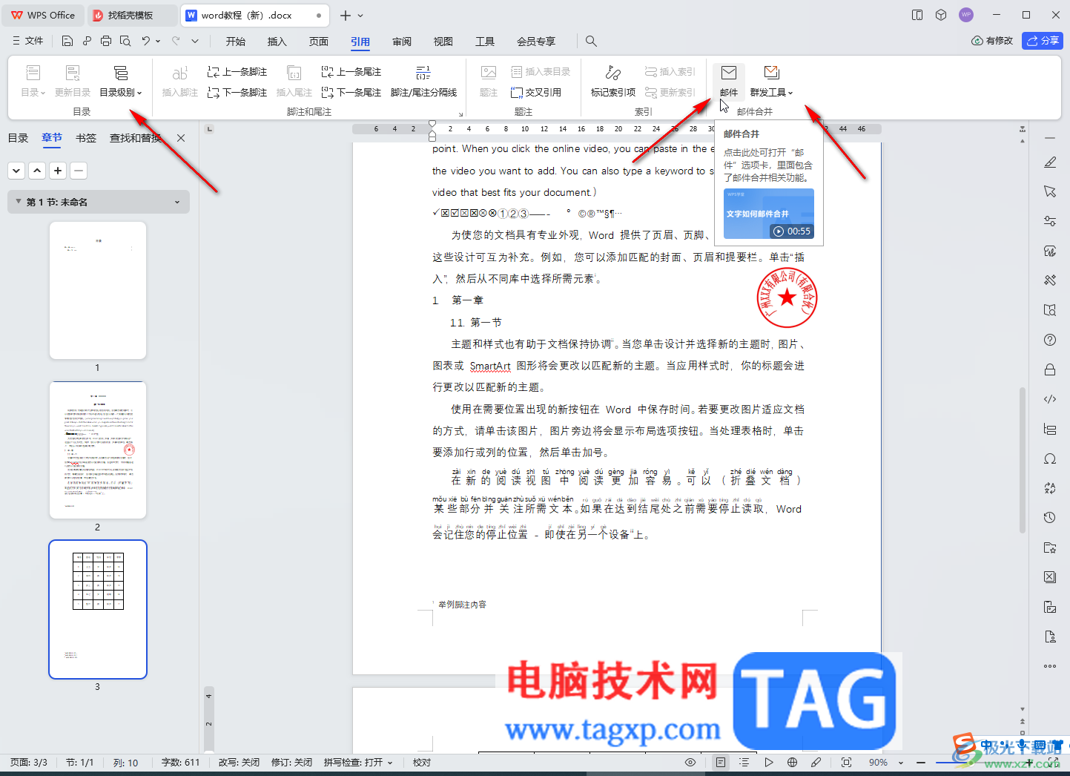
Task: Click the fit page zoom icon in the status bar
Action: pos(846,762)
